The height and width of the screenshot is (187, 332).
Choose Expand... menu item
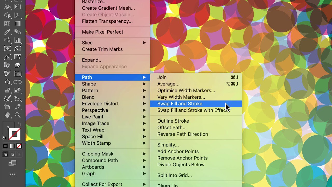pos(112,60)
